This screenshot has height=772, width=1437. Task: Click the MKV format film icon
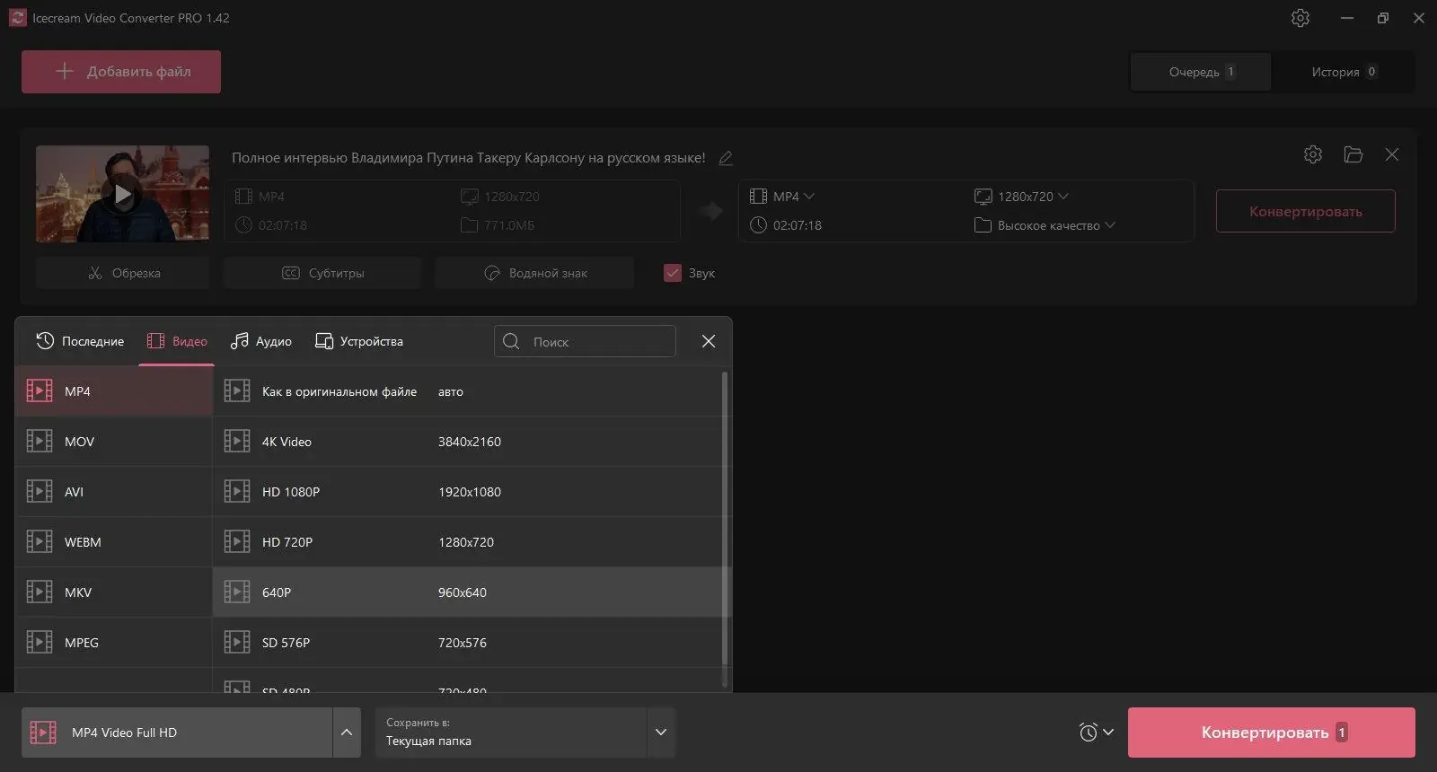[x=40, y=592]
